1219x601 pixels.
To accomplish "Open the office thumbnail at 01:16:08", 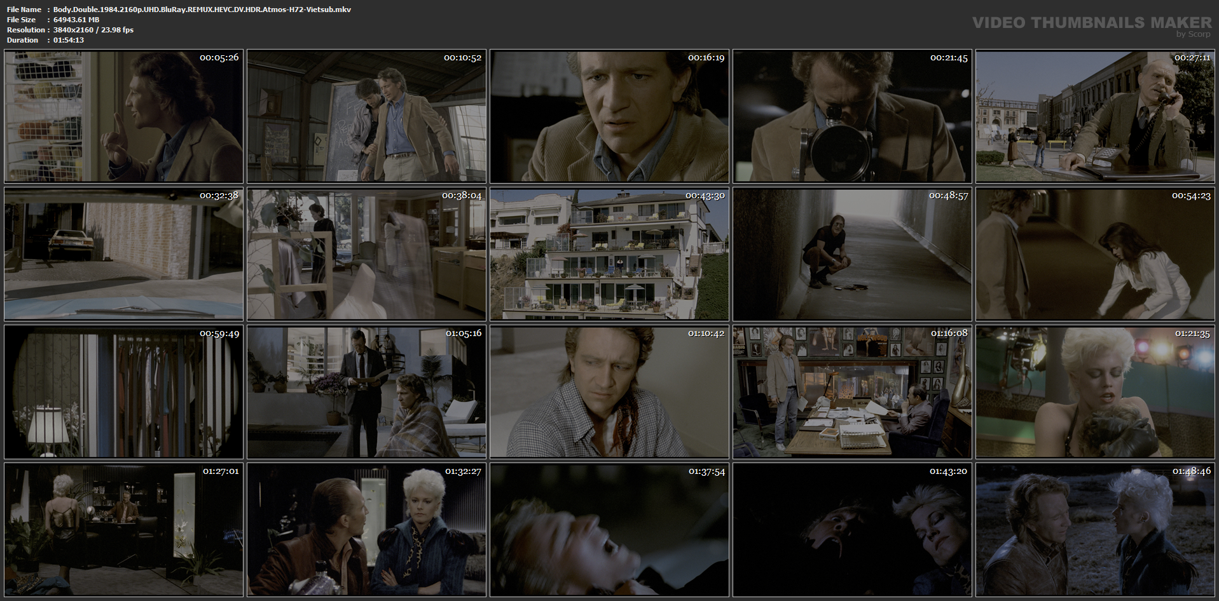I will click(852, 392).
